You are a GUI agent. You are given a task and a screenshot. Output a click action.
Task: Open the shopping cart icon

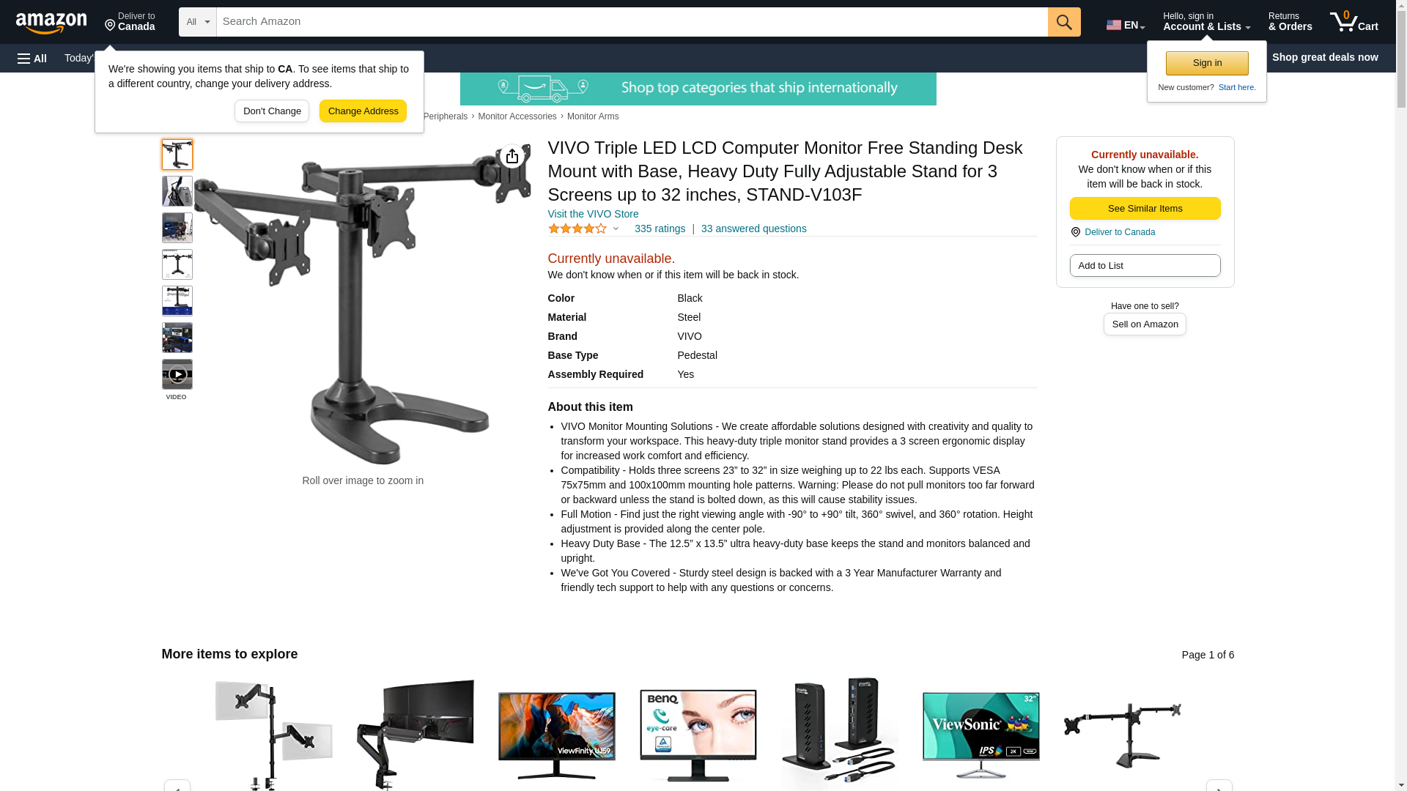click(x=1354, y=22)
